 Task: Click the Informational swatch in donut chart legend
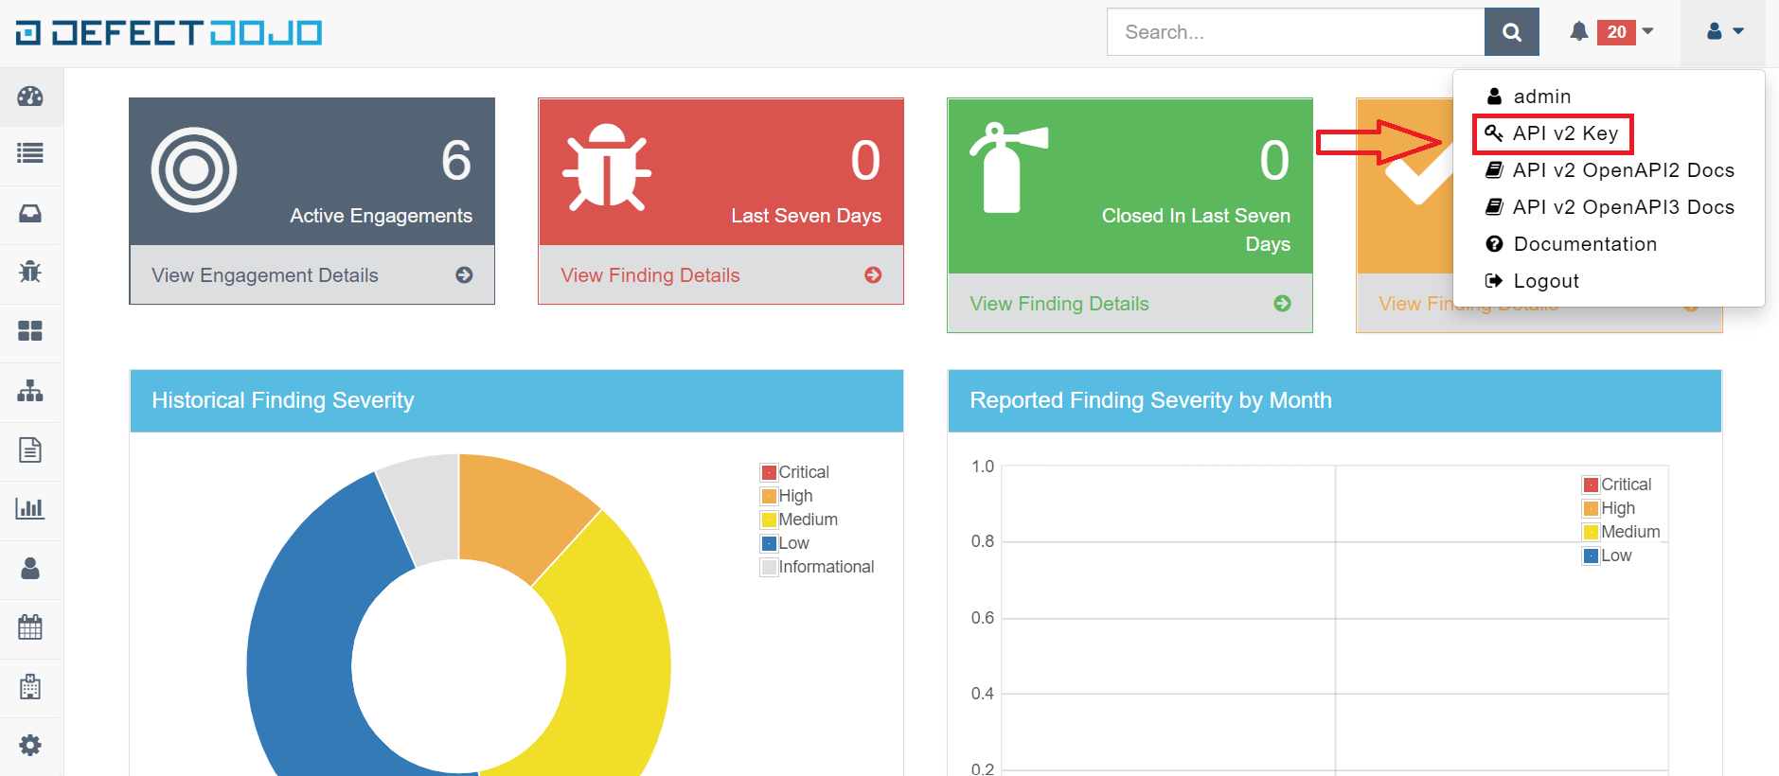click(769, 567)
